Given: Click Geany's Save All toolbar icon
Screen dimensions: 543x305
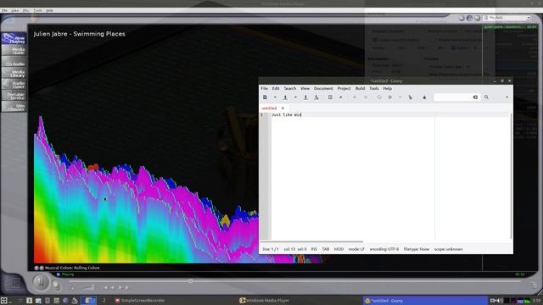Looking at the screenshot, I should (x=316, y=97).
